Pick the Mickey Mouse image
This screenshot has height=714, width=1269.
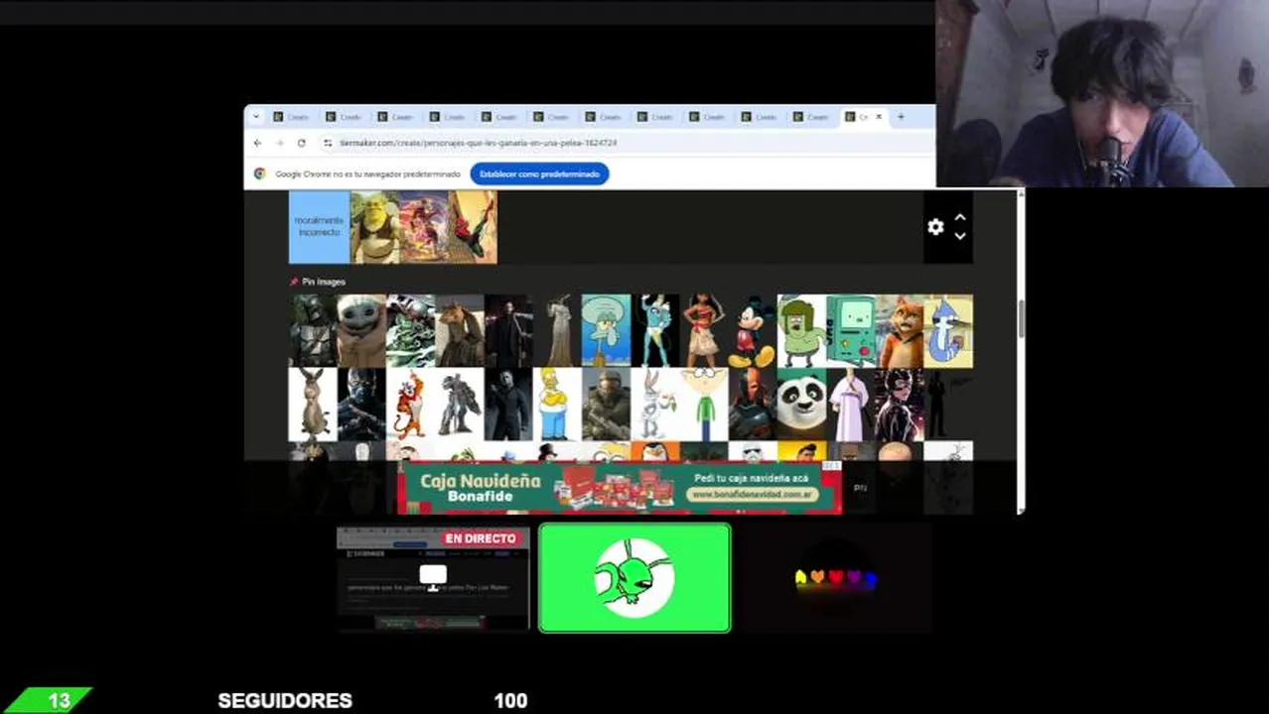[x=753, y=331]
